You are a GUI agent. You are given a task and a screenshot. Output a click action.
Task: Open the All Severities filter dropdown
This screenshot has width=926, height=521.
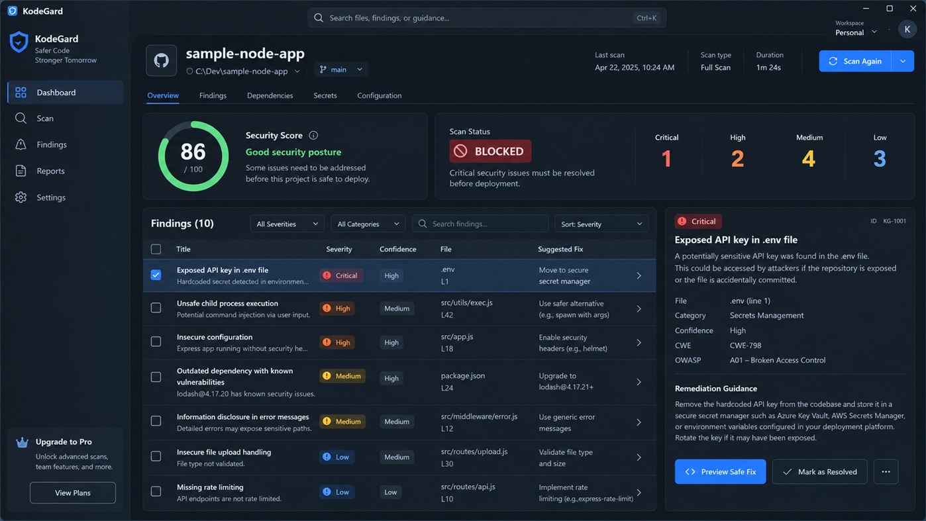pyautogui.click(x=287, y=224)
